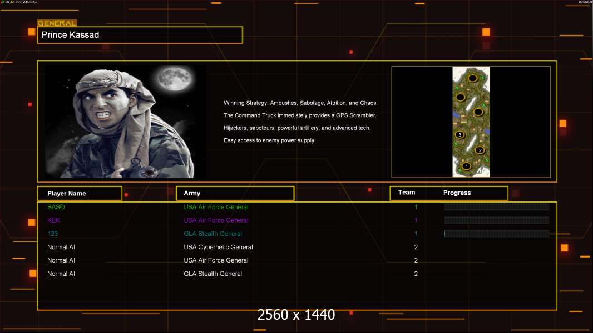This screenshot has height=333, width=593.
Task: Select Normal AI in the white USA Air Force row
Action: (61, 260)
